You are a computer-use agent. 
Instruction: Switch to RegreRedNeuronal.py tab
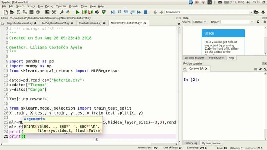coord(20,23)
